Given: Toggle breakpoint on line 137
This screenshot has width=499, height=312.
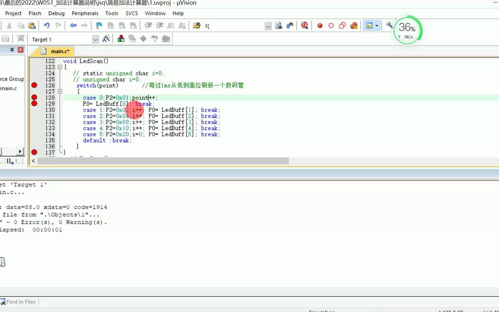Looking at the screenshot, I should (x=34, y=152).
